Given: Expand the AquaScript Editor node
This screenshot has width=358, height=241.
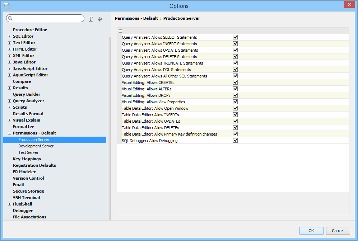Looking at the screenshot, I should click(9, 75).
